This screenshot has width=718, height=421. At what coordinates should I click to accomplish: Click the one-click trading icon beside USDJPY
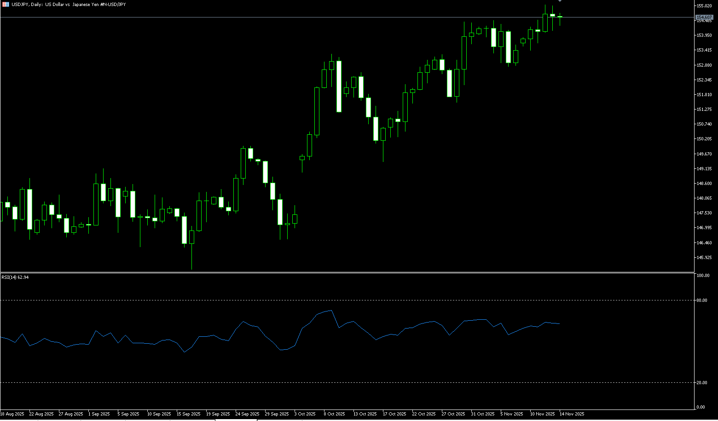tap(5, 4)
